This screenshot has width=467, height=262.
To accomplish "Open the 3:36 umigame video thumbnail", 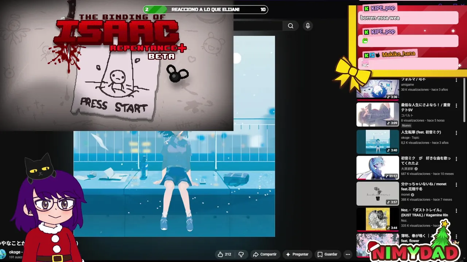I will pos(378,90).
